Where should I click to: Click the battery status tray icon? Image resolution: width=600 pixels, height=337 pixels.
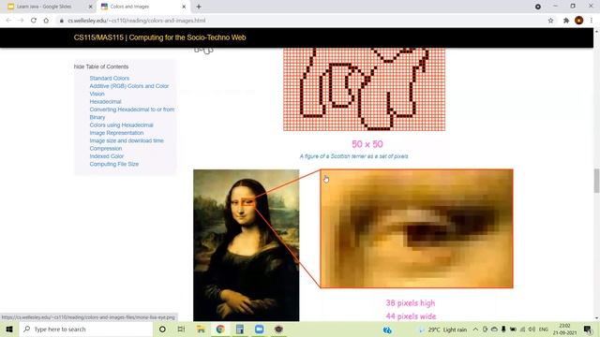coord(513,329)
